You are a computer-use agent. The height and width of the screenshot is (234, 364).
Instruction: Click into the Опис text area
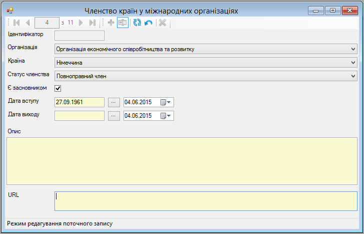[x=182, y=161]
